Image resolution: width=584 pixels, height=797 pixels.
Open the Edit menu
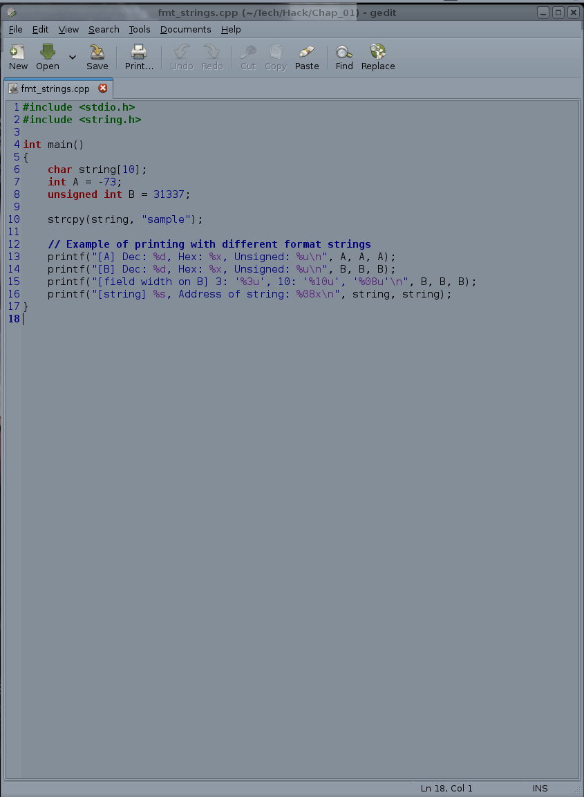41,30
